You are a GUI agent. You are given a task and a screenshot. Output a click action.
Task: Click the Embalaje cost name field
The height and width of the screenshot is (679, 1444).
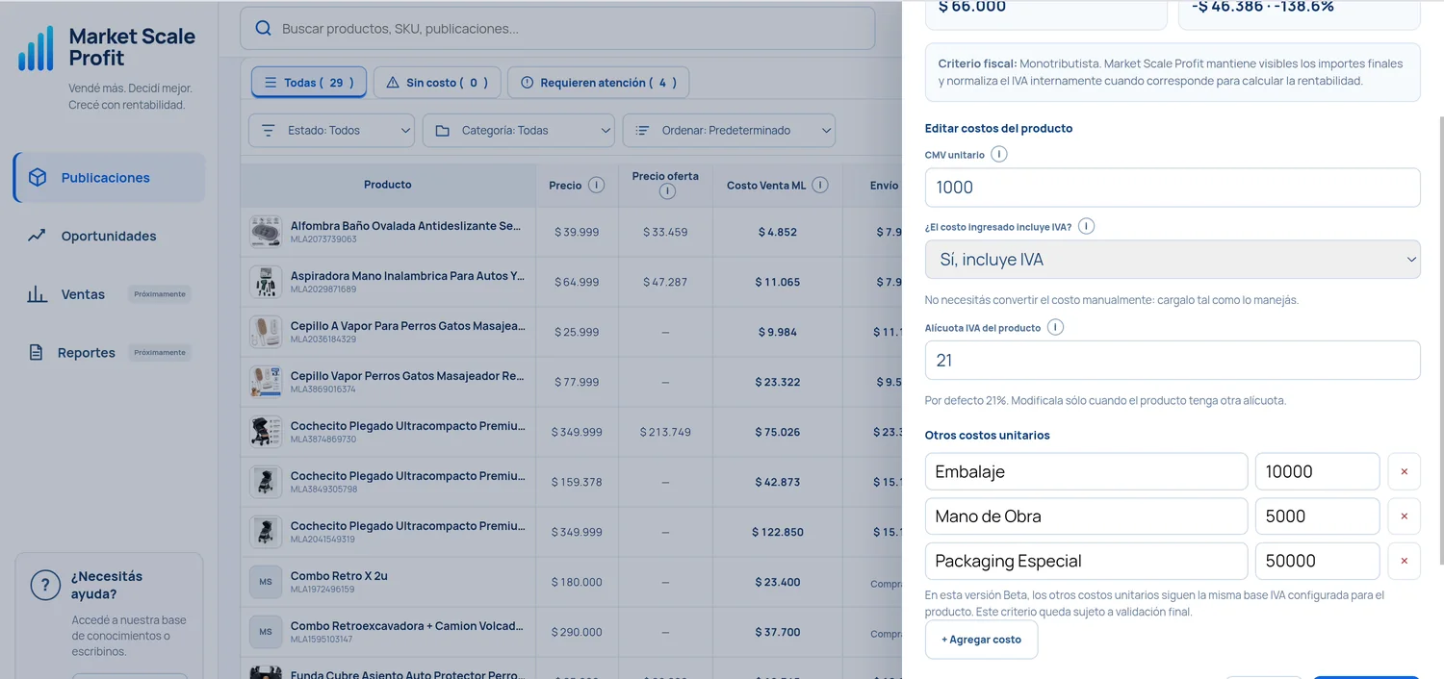pyautogui.click(x=1086, y=471)
